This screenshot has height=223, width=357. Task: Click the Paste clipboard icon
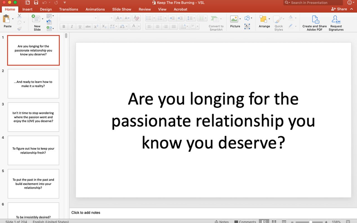click(x=7, y=19)
